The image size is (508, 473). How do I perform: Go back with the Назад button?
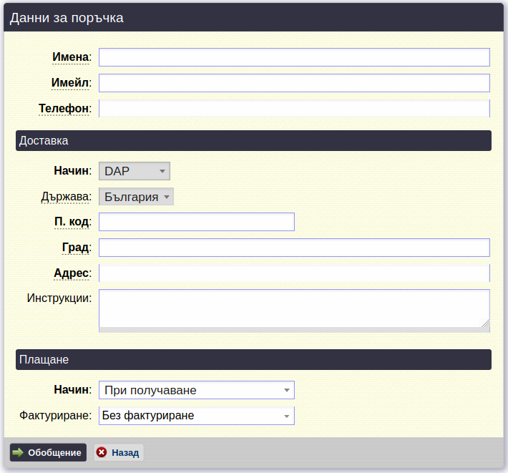[x=119, y=452]
